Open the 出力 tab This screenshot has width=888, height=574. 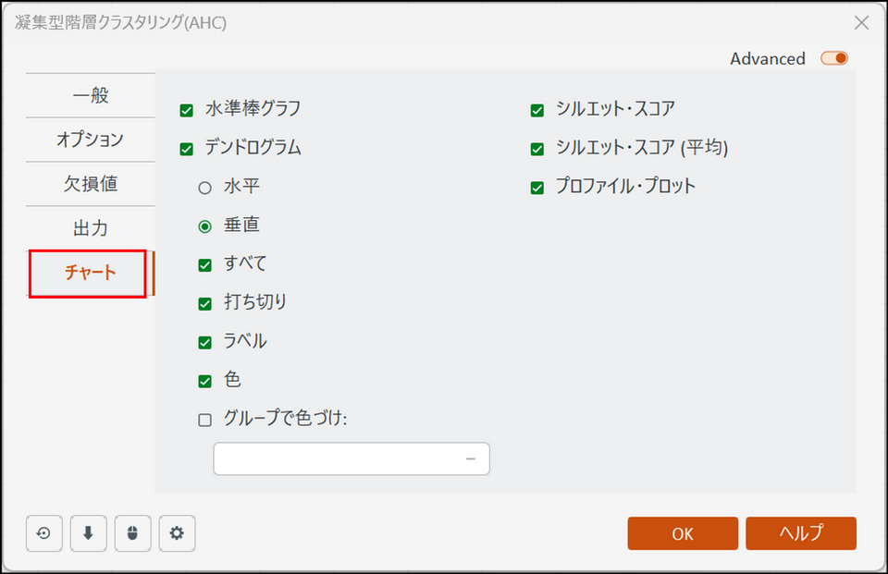pos(91,227)
